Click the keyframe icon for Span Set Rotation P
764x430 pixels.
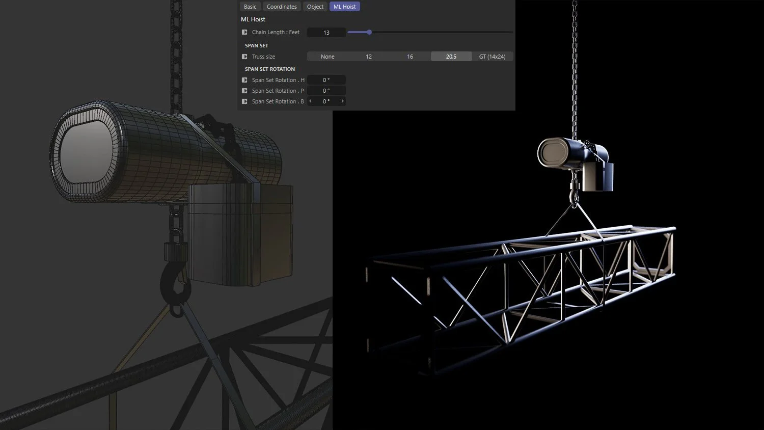pyautogui.click(x=244, y=91)
